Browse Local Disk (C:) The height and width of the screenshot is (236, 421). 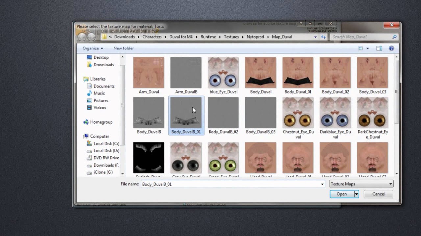[x=103, y=144]
